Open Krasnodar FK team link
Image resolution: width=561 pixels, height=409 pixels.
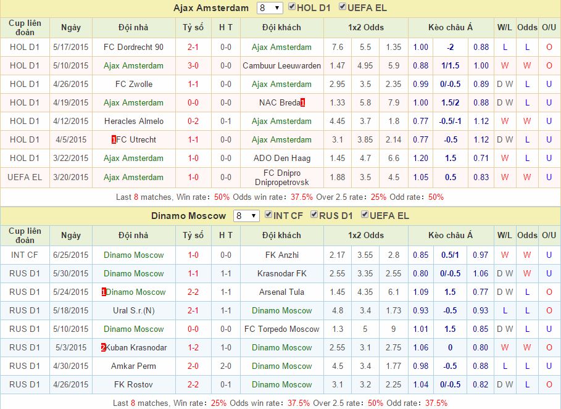tap(282, 274)
